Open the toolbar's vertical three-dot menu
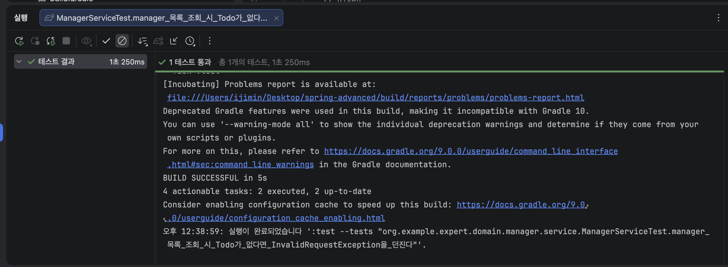Viewport: 728px width, 267px height. (209, 41)
